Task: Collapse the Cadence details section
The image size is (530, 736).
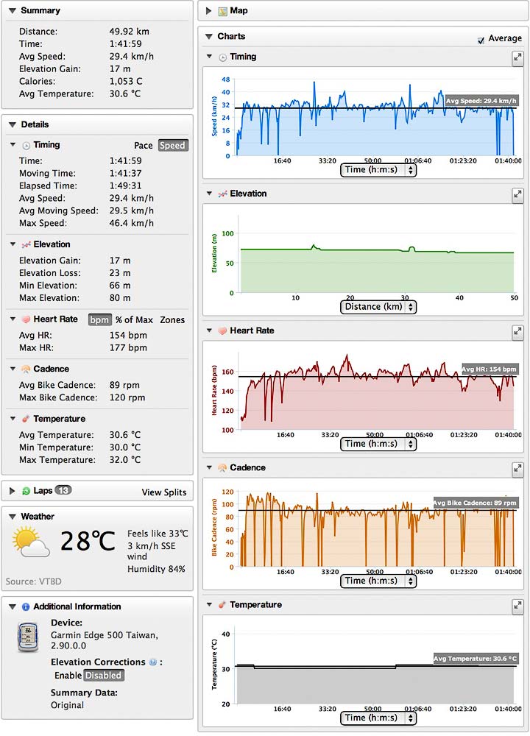Action: [x=13, y=369]
